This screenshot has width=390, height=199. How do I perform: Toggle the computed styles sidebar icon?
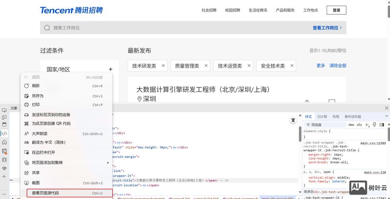click(x=381, y=125)
